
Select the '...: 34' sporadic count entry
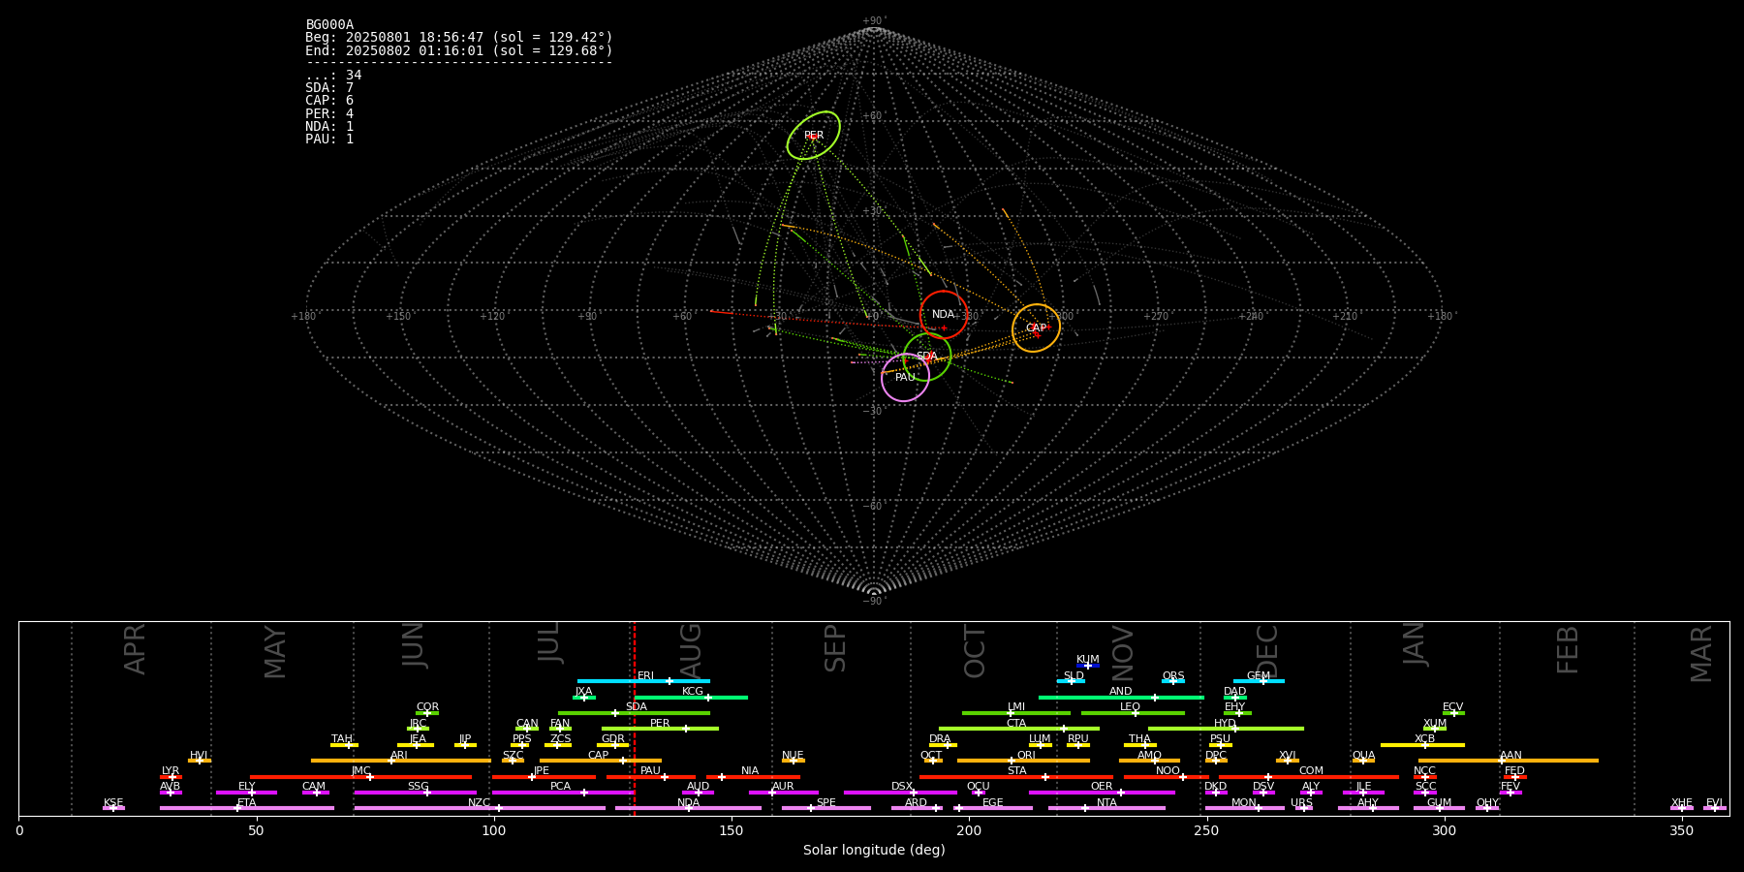pyautogui.click(x=333, y=76)
